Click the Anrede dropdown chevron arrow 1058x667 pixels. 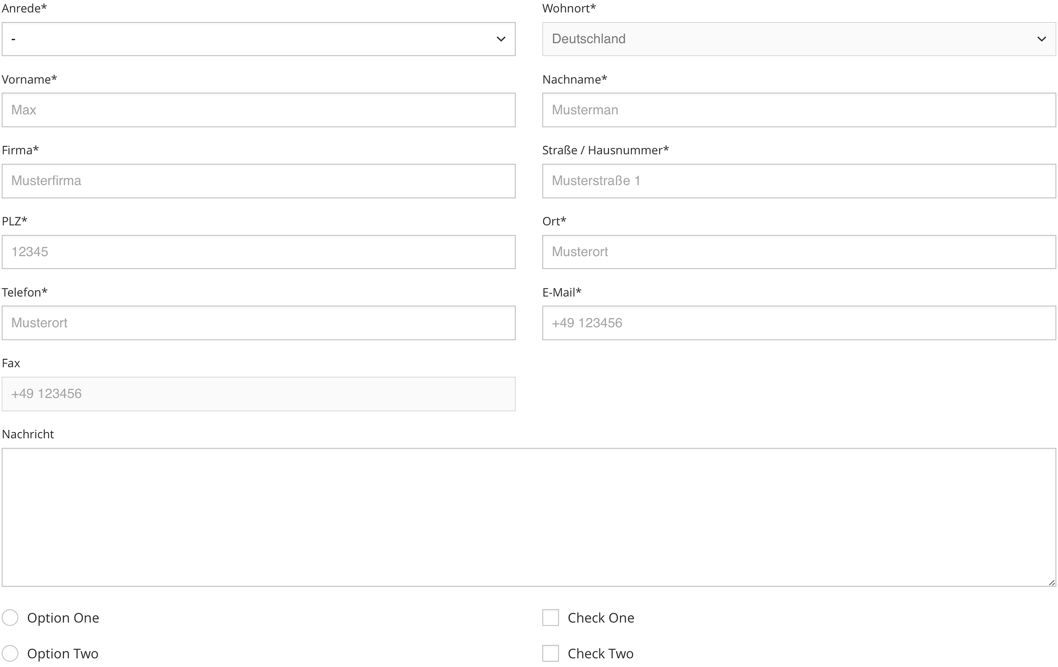pyautogui.click(x=501, y=39)
